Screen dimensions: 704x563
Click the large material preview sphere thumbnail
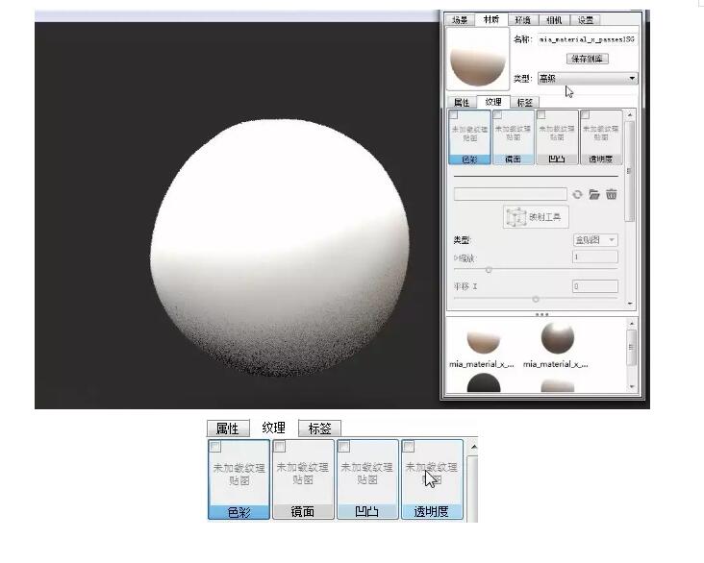[x=478, y=59]
